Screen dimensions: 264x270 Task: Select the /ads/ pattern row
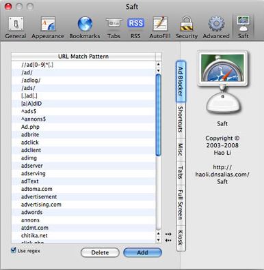click(x=83, y=88)
